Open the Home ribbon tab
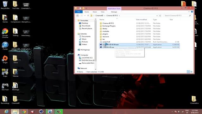 [x=86, y=12]
